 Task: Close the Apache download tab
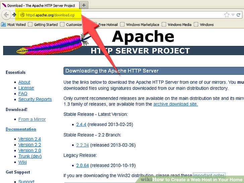[x=77, y=5]
